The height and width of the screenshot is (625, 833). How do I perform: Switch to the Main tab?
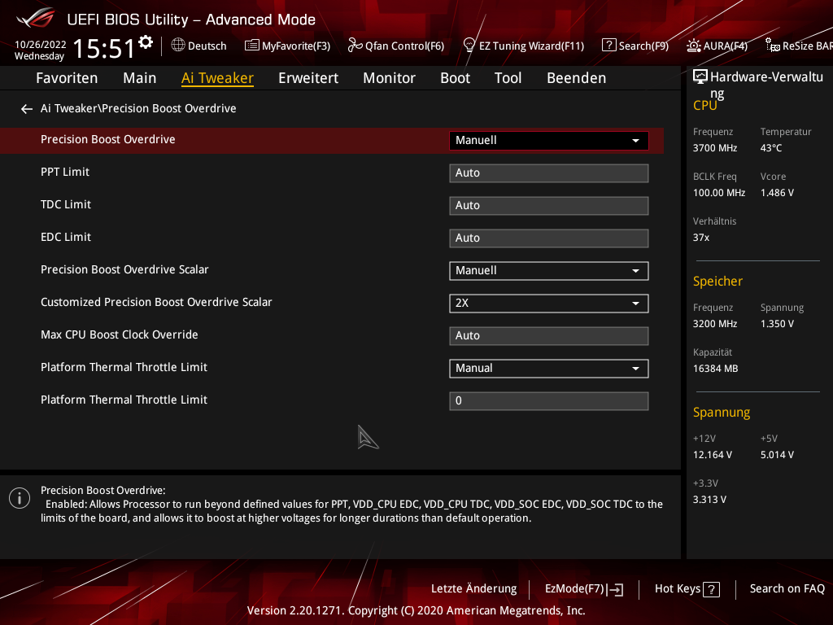coord(140,78)
